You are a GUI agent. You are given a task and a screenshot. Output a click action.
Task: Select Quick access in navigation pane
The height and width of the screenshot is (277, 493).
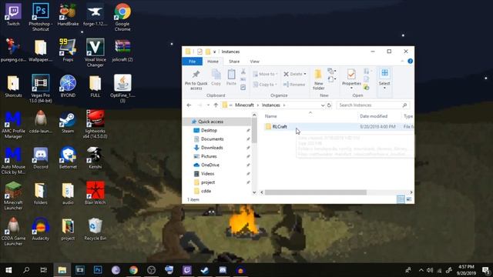tap(210, 122)
